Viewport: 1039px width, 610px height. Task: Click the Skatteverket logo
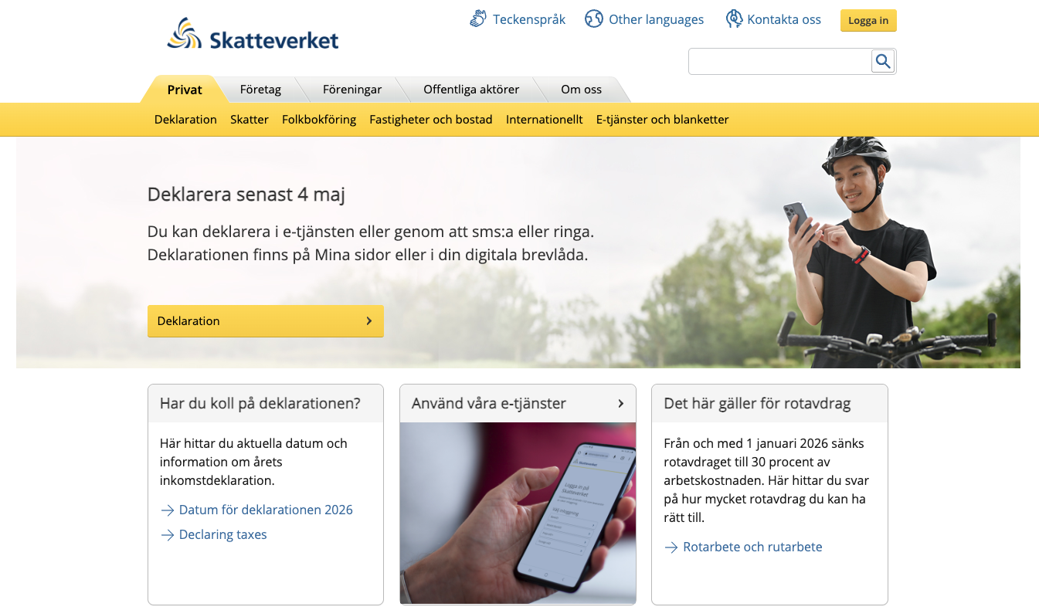click(x=253, y=35)
